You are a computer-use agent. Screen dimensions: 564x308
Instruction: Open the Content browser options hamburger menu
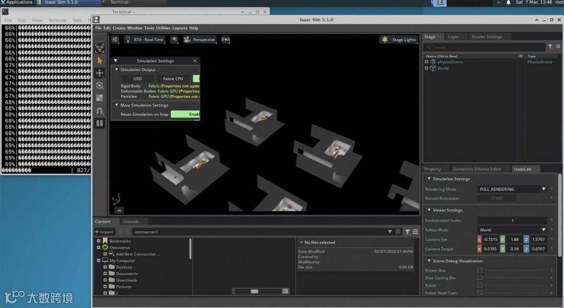tap(415, 232)
